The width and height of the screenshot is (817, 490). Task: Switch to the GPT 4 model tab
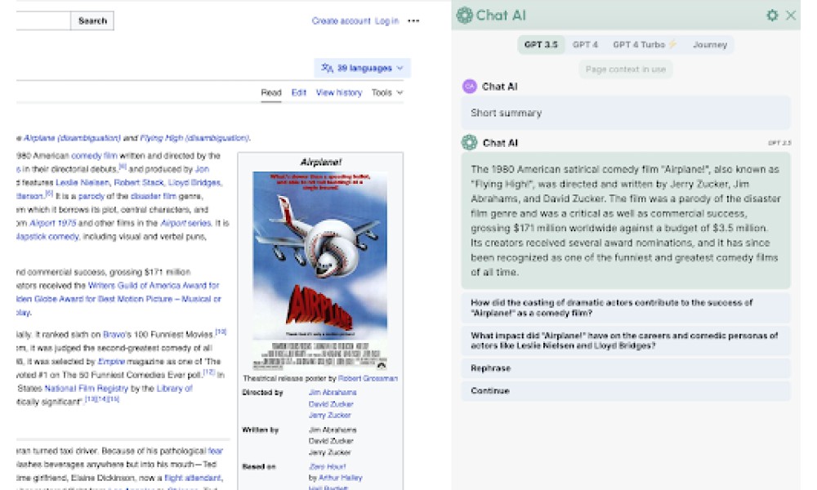coord(585,45)
